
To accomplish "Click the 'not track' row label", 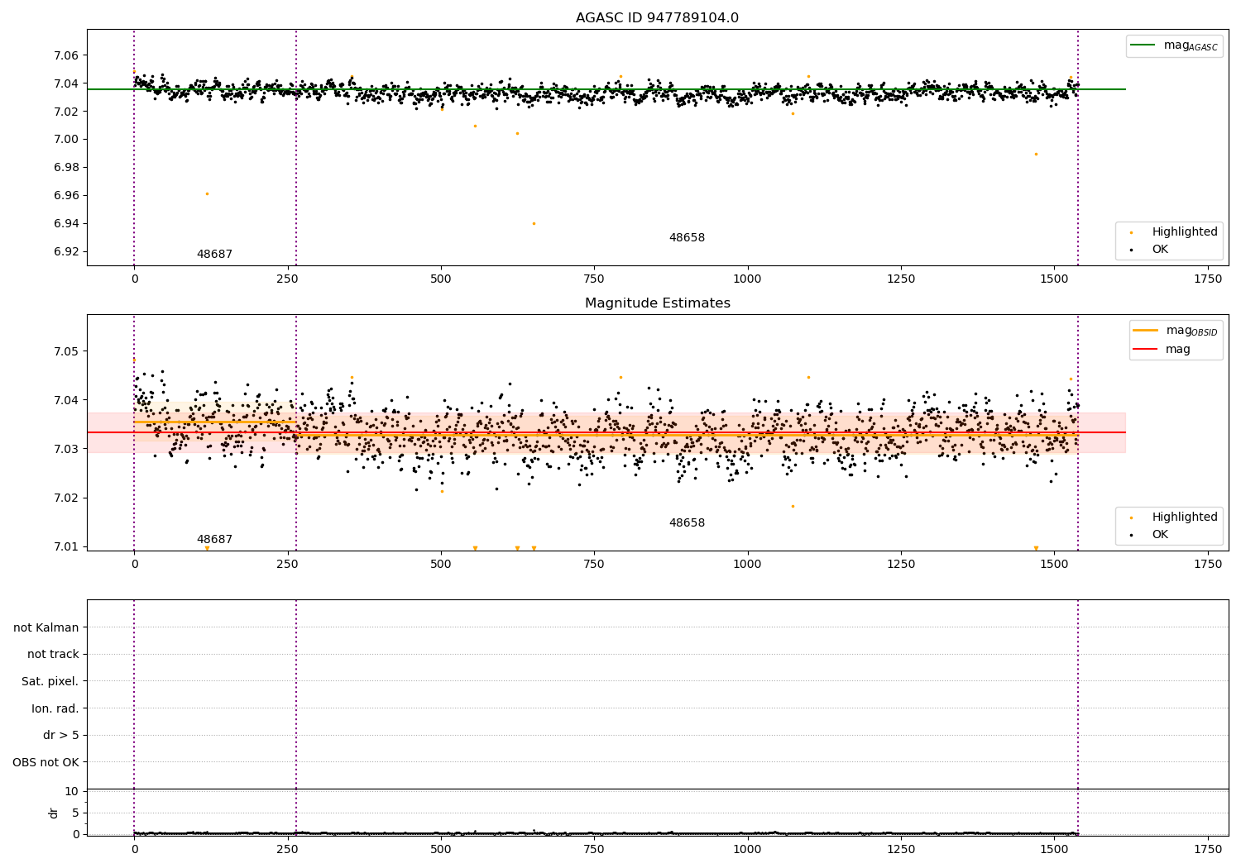I will tap(53, 655).
